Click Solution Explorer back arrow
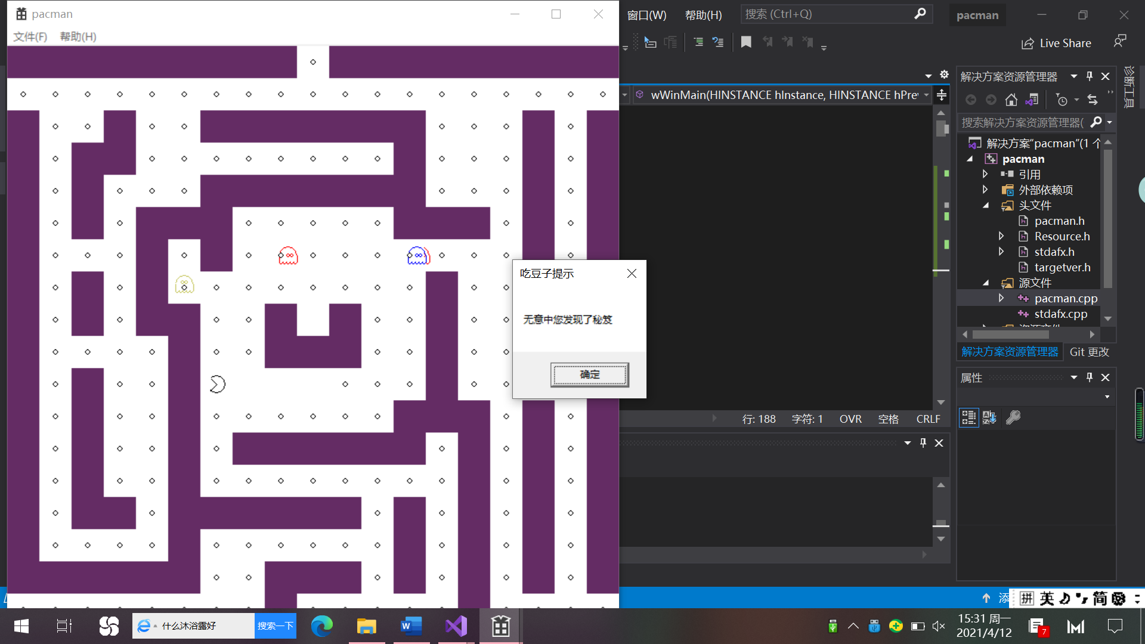Image resolution: width=1145 pixels, height=644 pixels. 971,100
